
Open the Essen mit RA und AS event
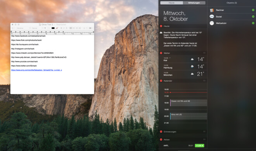189,103
